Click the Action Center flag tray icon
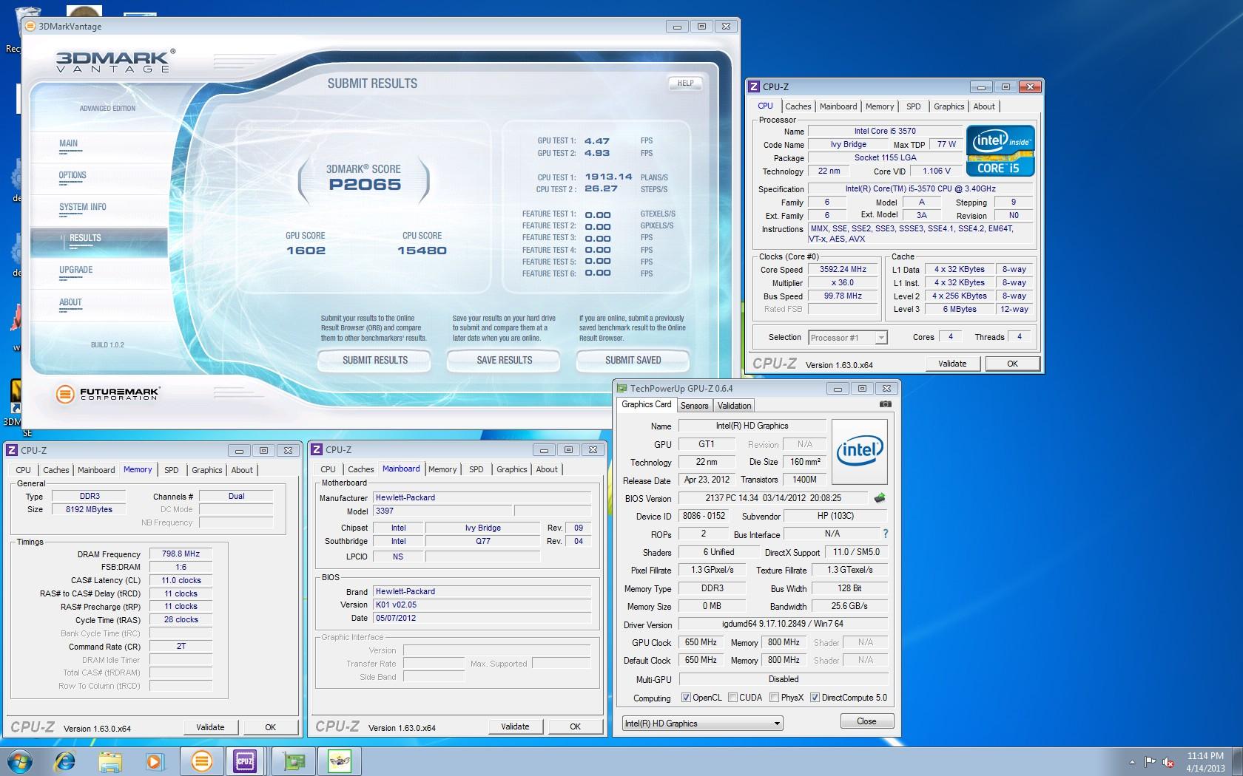This screenshot has width=1243, height=776. (x=1150, y=762)
